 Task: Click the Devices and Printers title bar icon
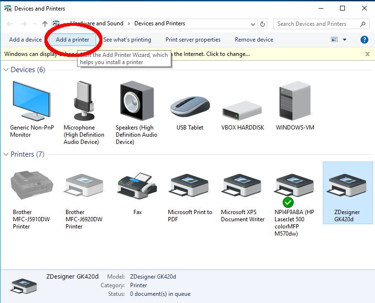8,9
